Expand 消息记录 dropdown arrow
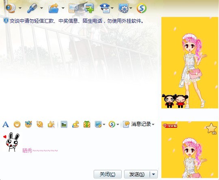219x180 pixels. point(153,124)
